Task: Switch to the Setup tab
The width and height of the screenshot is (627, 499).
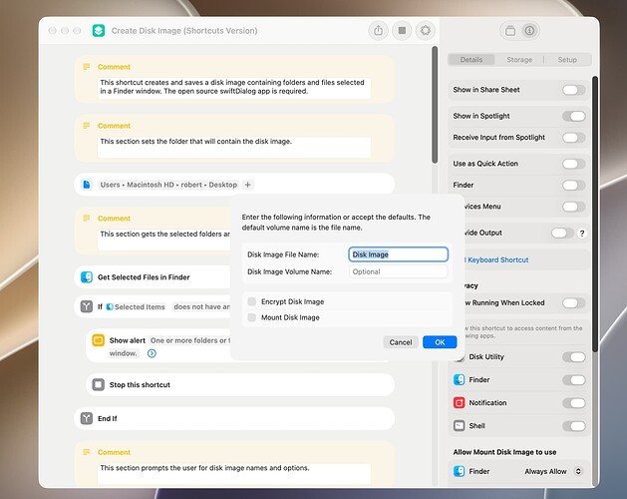Action: [x=567, y=60]
